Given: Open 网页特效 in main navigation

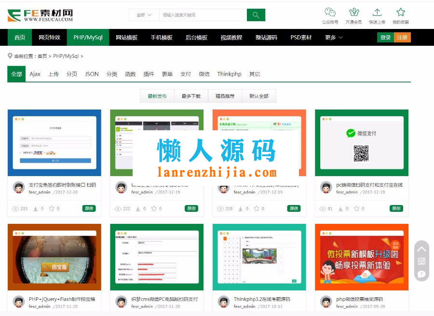Looking at the screenshot, I should click(x=49, y=37).
